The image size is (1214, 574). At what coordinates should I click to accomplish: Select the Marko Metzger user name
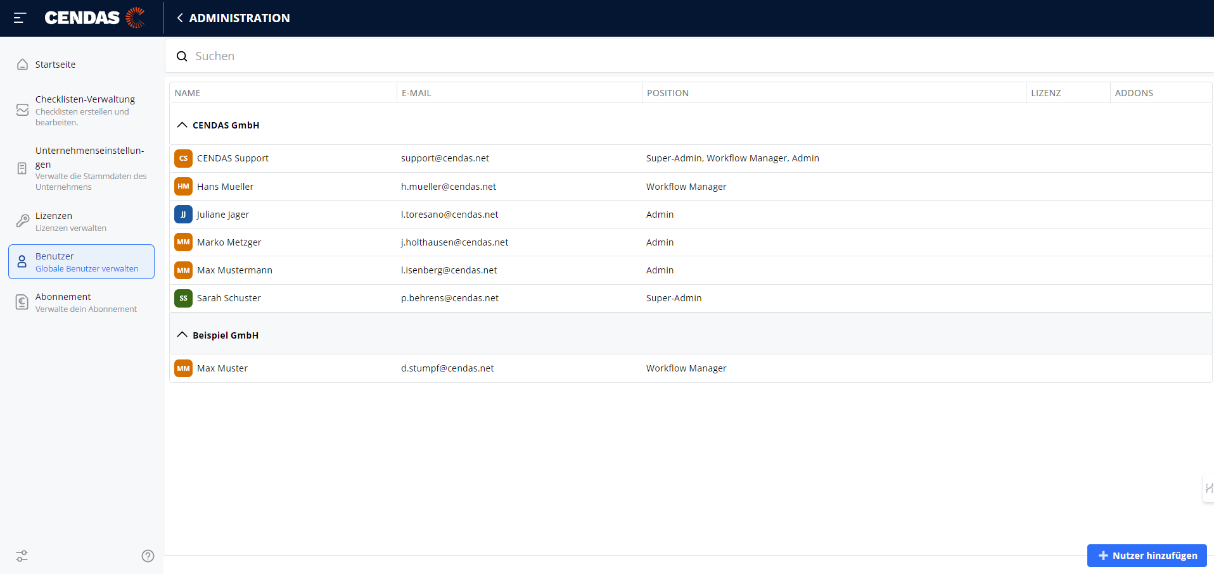(x=229, y=242)
